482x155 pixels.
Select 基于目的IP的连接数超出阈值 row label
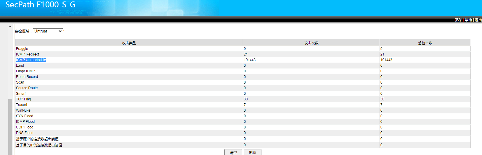tap(39, 145)
